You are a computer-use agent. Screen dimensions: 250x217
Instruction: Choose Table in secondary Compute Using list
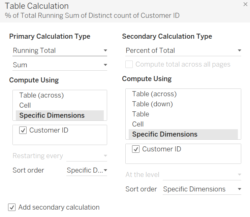[140, 114]
